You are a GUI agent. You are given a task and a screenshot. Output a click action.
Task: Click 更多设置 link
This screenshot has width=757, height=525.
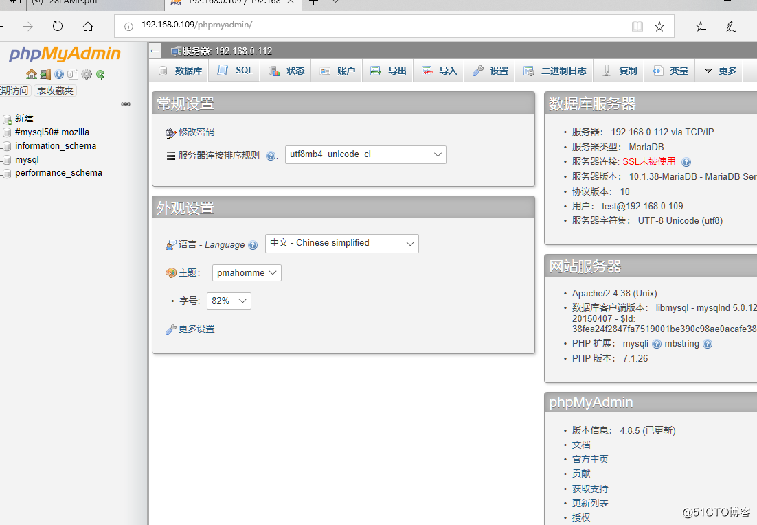pos(196,329)
